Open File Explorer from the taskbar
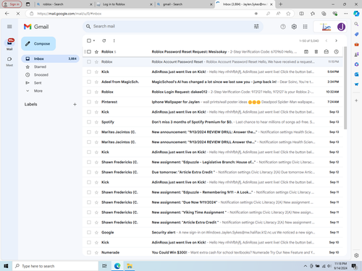Image resolution: width=362 pixels, height=271 pixels. coord(130,266)
